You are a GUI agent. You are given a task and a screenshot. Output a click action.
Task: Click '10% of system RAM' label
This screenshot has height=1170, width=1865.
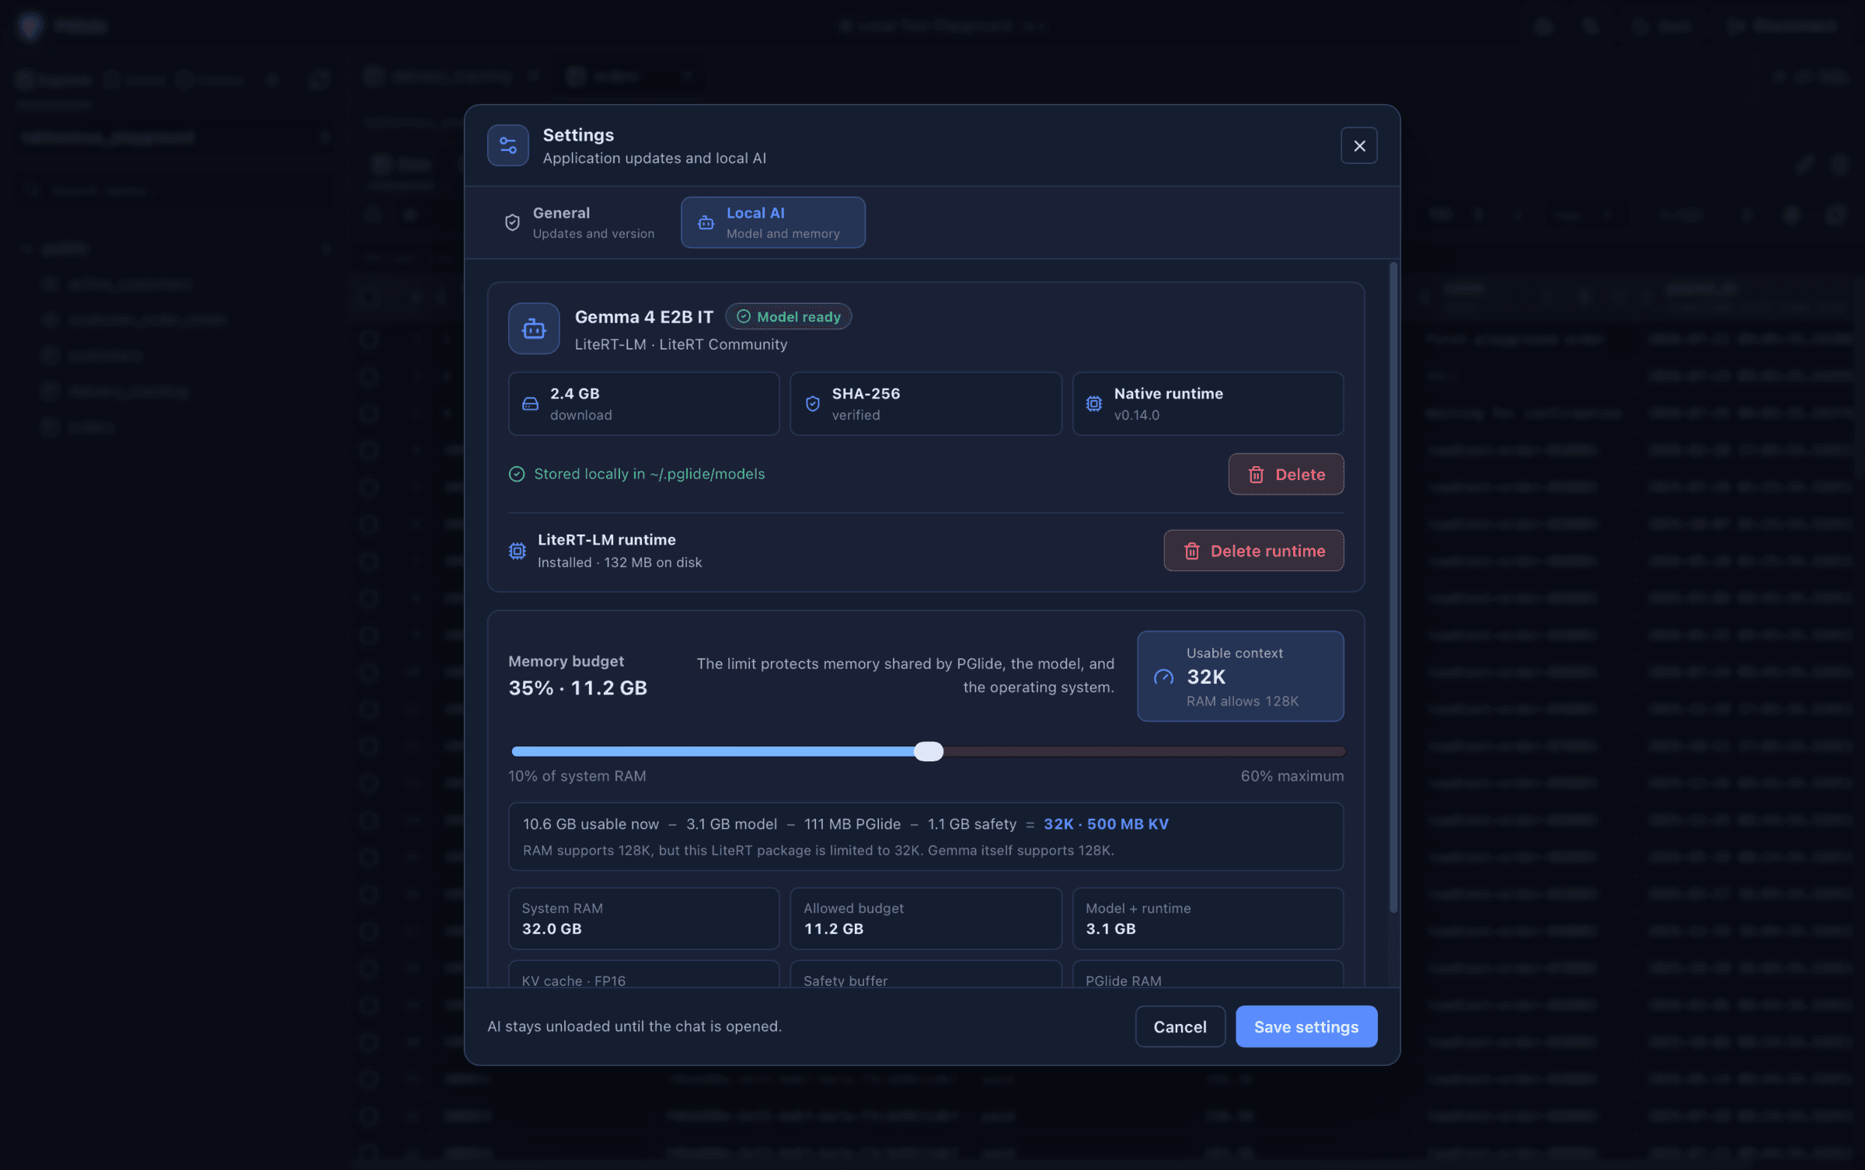[577, 776]
